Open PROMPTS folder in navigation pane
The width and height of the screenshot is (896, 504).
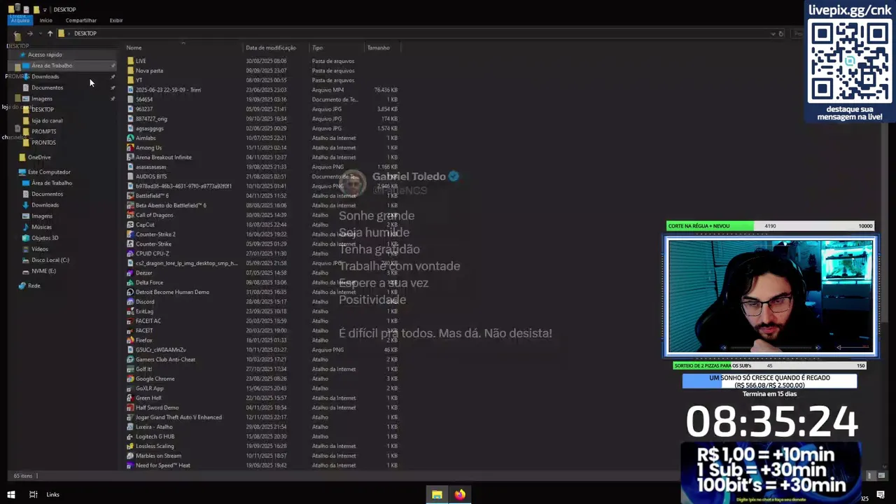43,132
